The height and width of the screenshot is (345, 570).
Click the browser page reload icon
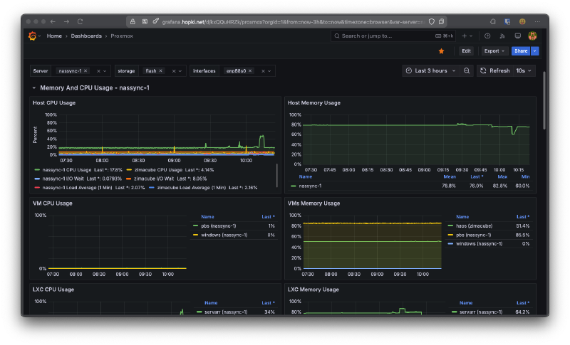click(x=80, y=21)
